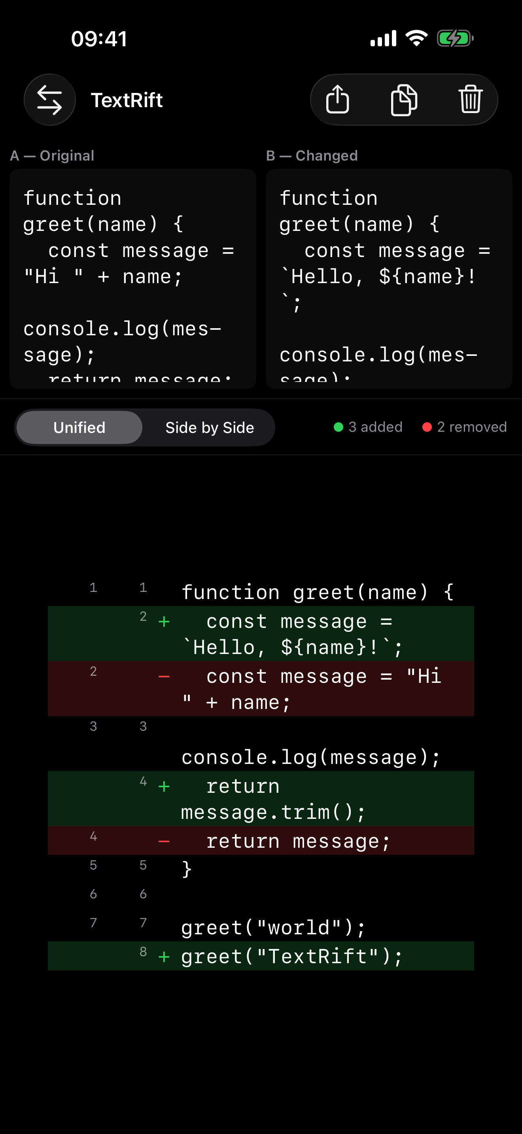Tap the 3 added counter
Screen dimensions: 522x1134
click(x=368, y=427)
